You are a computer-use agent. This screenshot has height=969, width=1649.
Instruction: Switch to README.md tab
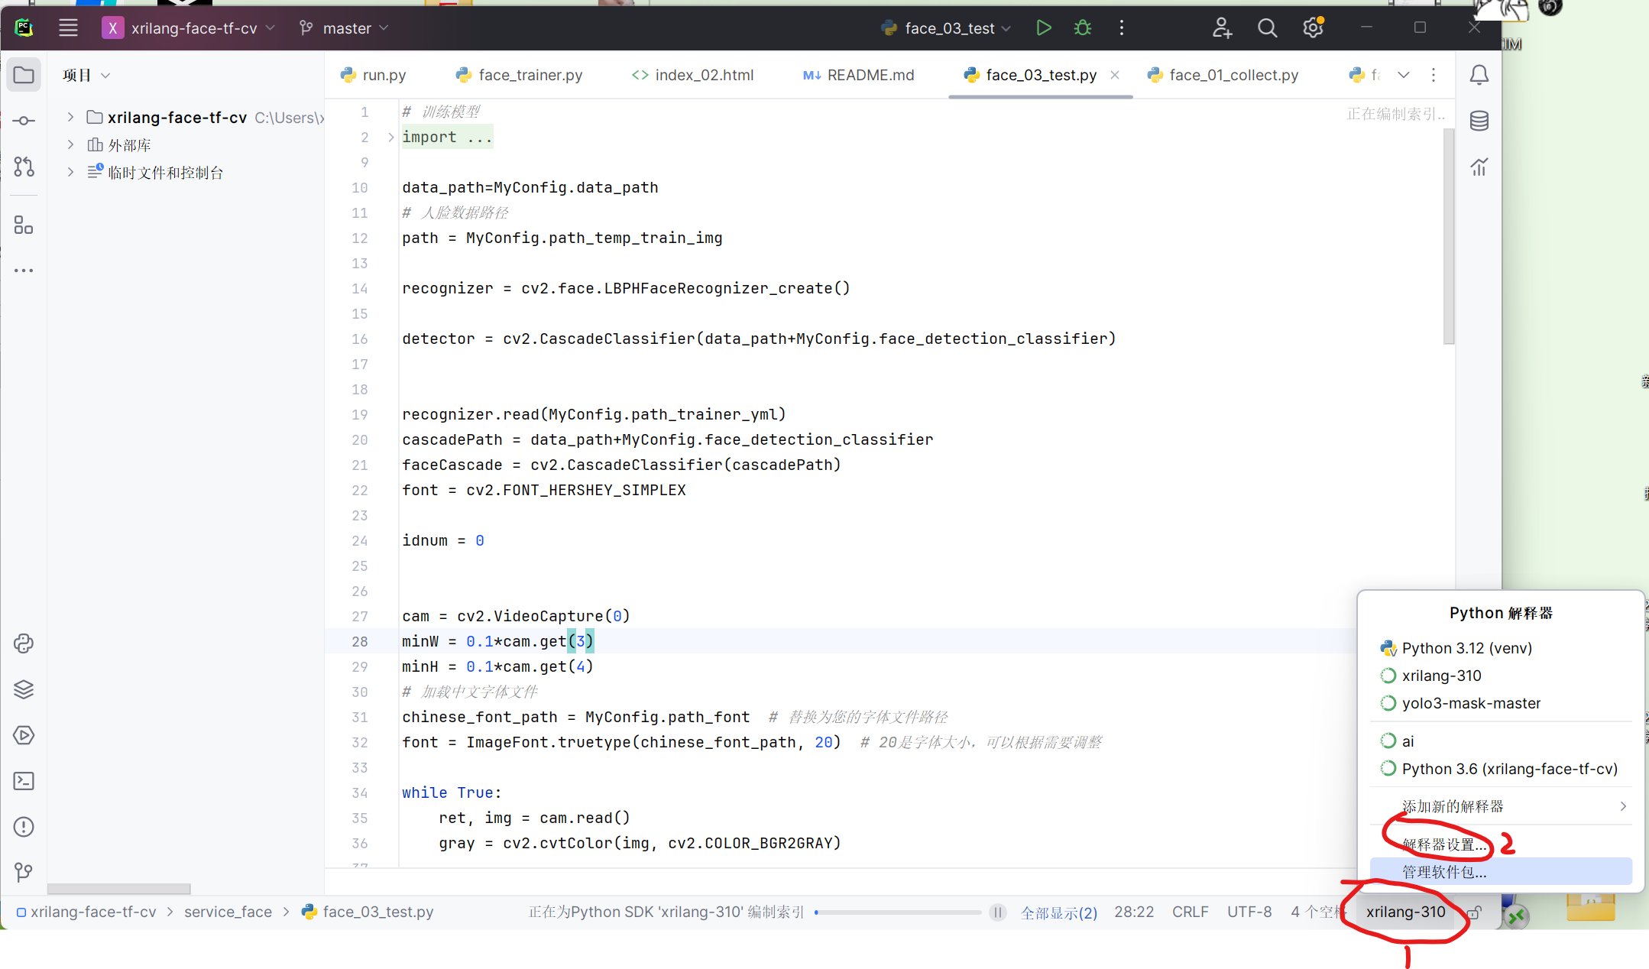pyautogui.click(x=858, y=75)
